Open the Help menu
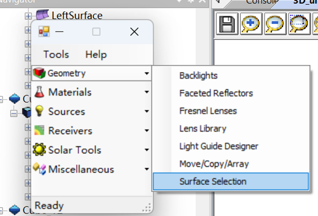 [96, 54]
